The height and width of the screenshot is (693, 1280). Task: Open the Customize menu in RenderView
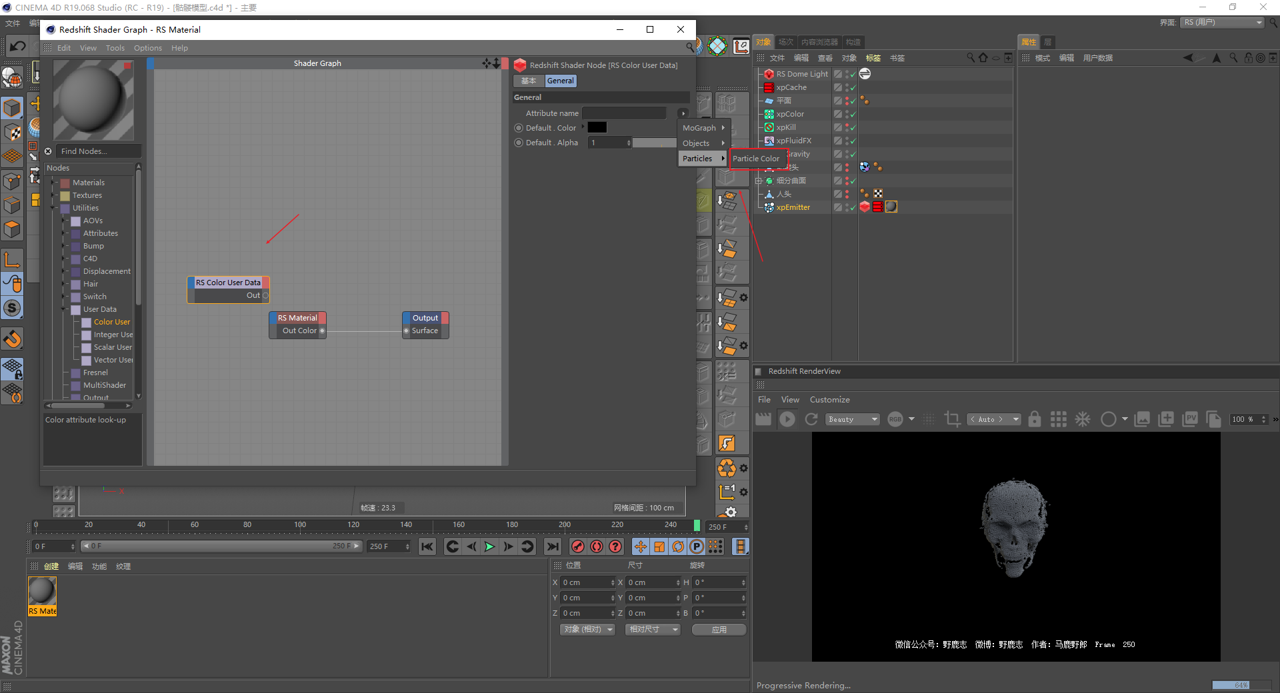coord(830,400)
